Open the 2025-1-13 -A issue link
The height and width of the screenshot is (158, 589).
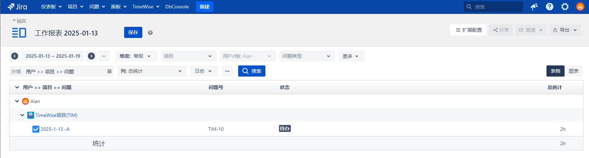[x=55, y=129]
